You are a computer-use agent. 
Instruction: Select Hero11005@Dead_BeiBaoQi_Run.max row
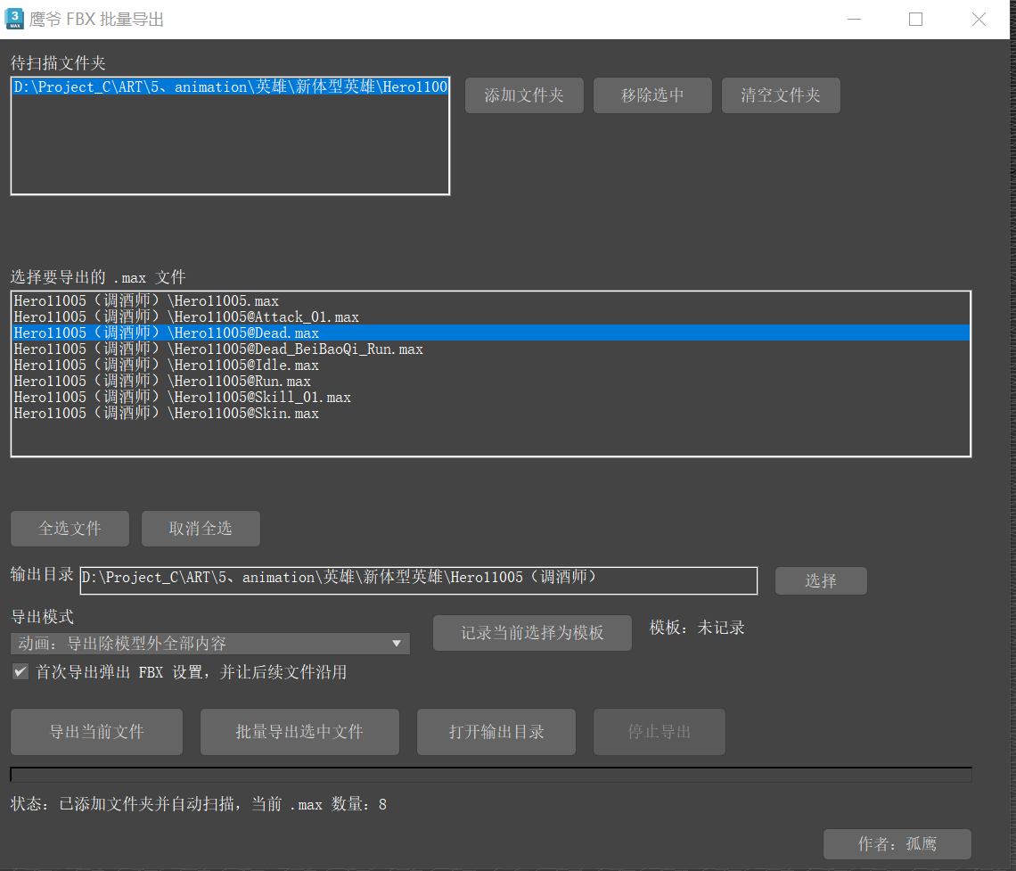[490, 349]
